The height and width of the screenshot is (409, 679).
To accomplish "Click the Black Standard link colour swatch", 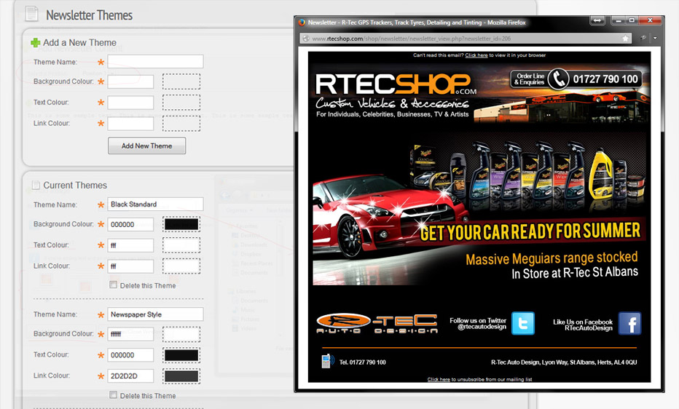I will click(x=181, y=266).
